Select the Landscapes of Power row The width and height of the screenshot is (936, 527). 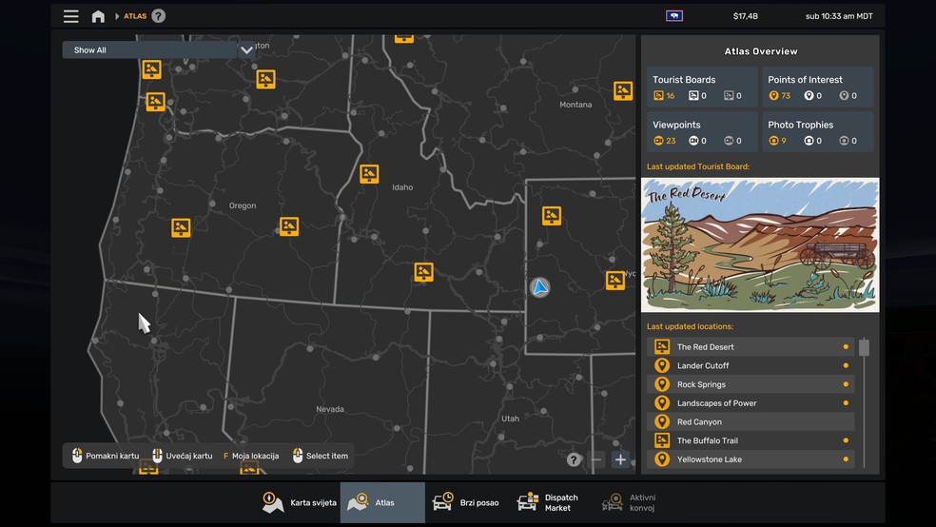pyautogui.click(x=751, y=402)
